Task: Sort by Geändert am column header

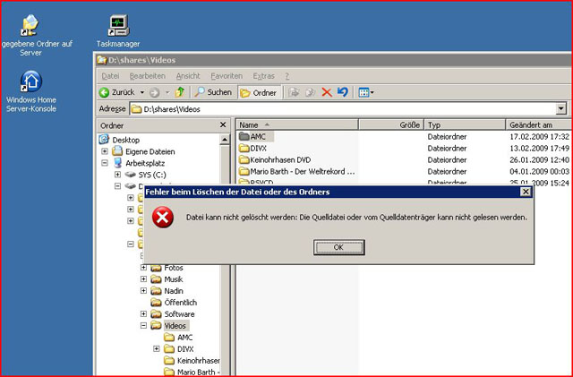Action: [x=539, y=124]
